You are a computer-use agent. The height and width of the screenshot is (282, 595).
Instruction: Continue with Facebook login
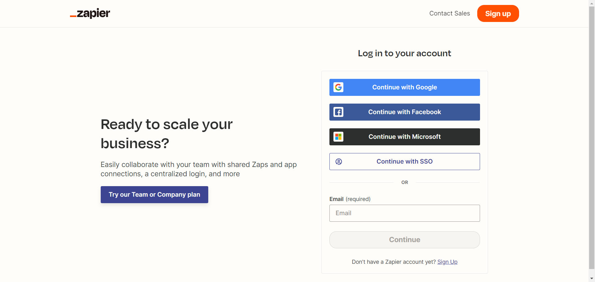click(x=405, y=112)
